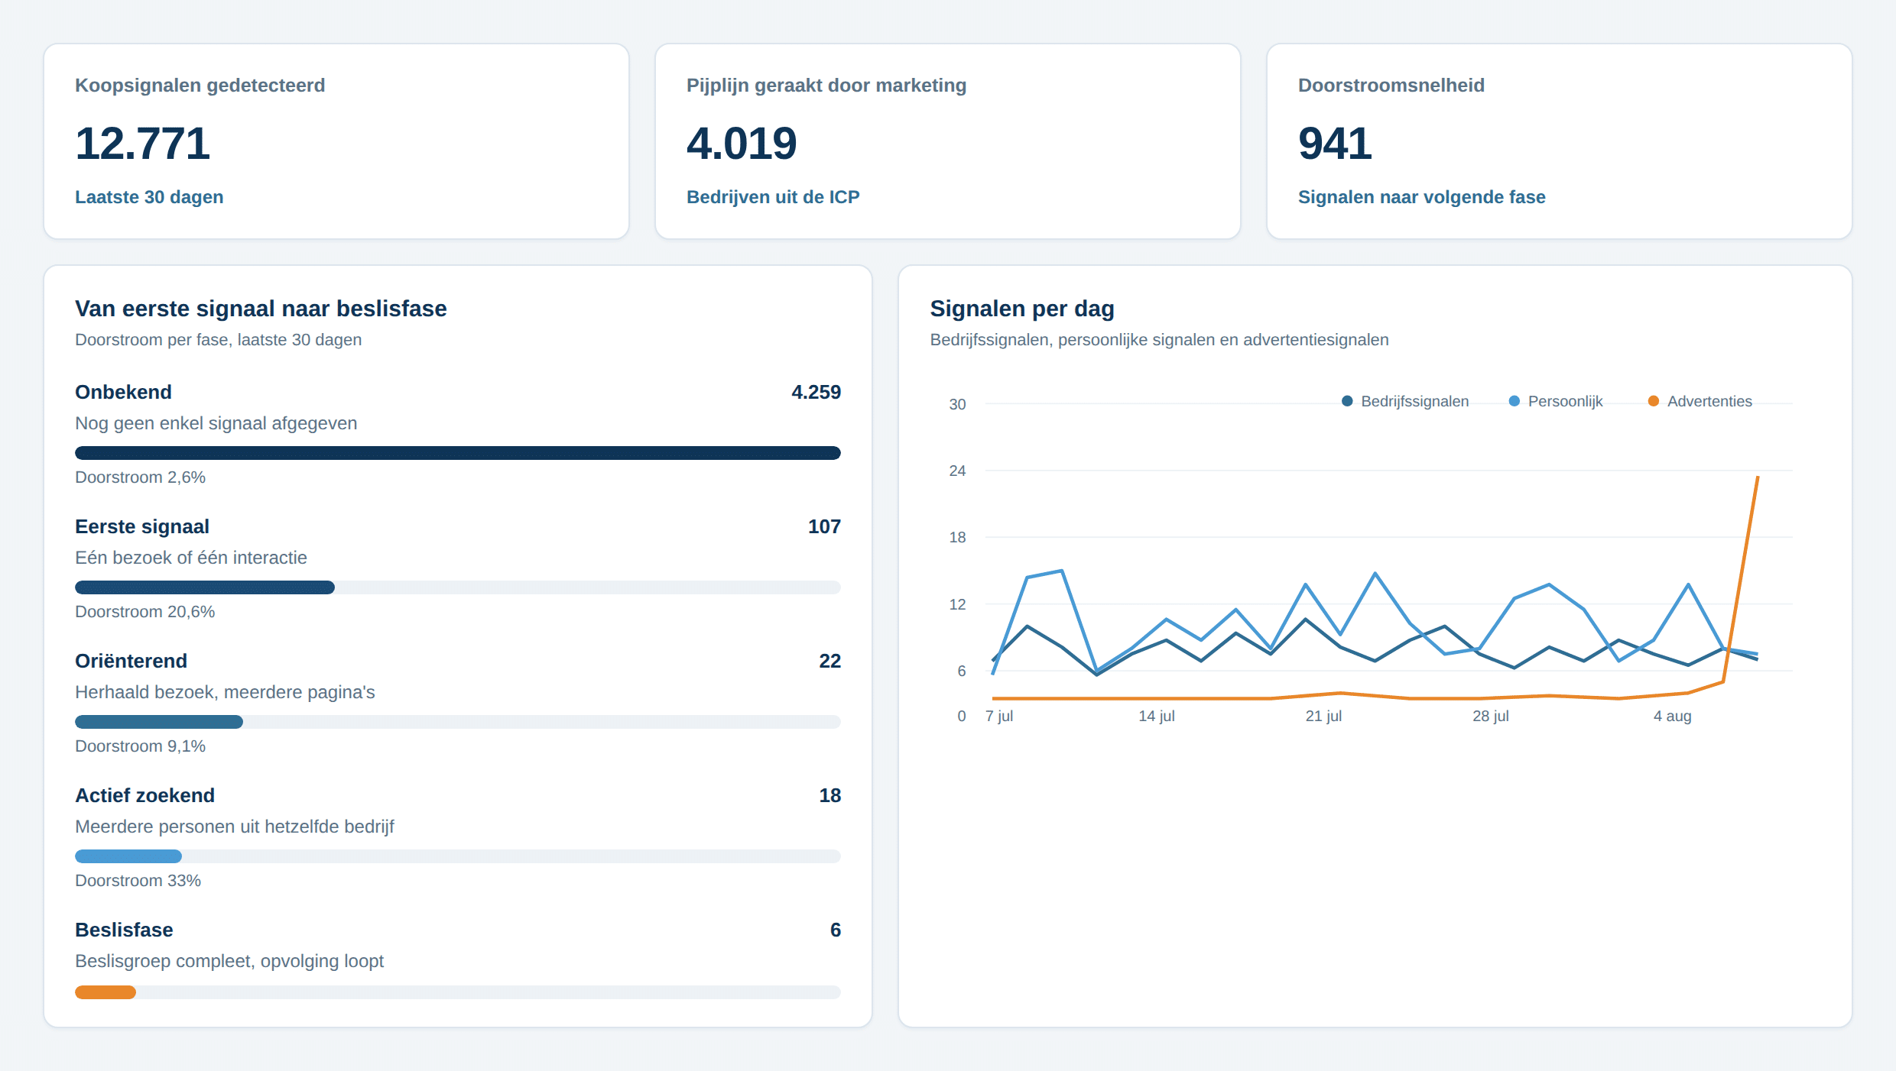Click the Signalen per dag heading

[1022, 309]
